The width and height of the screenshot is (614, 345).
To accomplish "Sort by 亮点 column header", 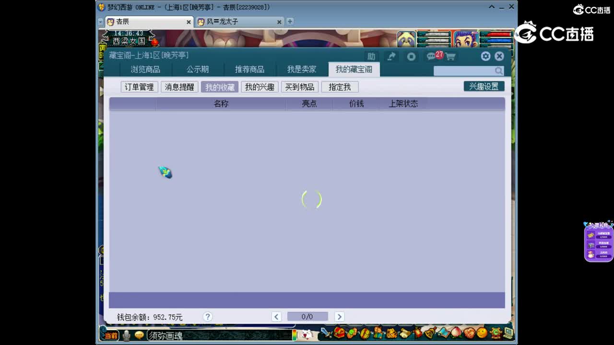I will point(309,103).
